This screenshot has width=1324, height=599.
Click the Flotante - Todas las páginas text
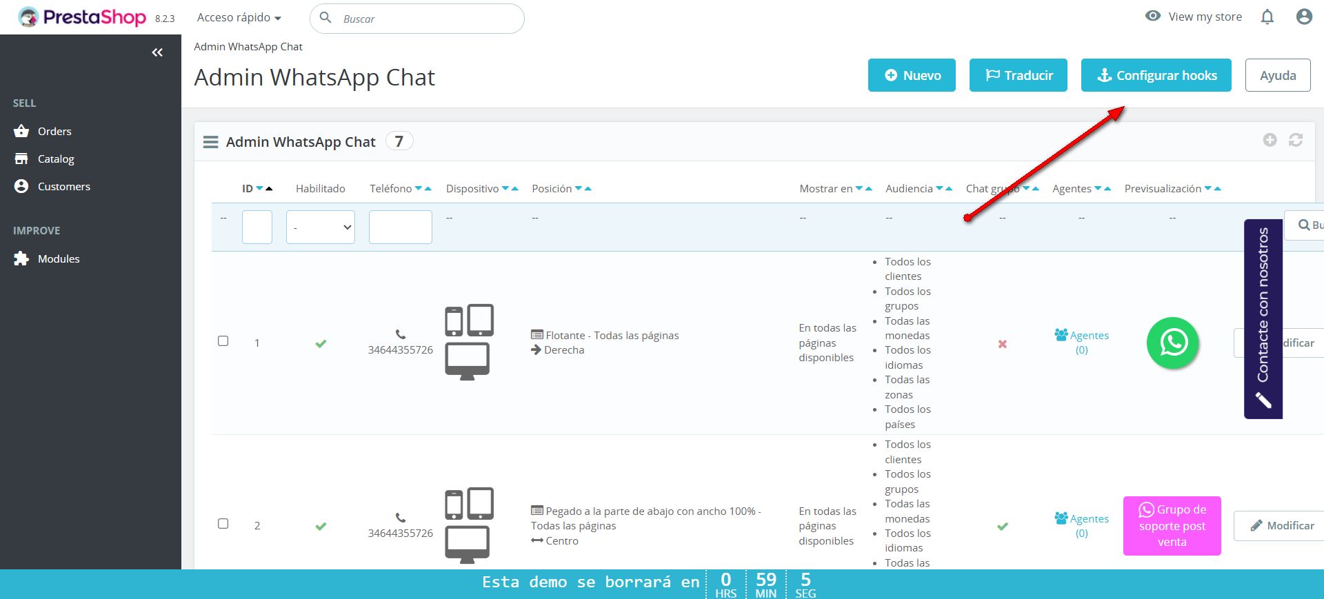click(612, 336)
